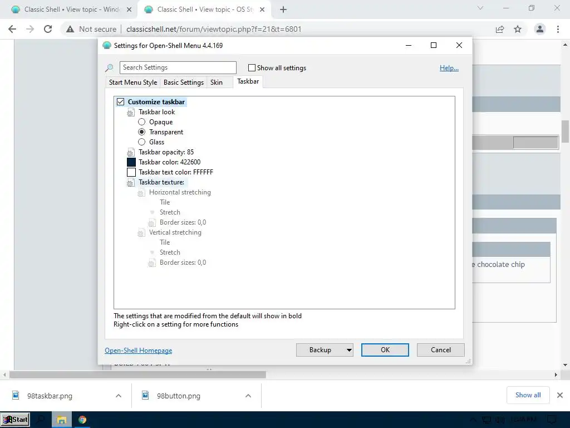Viewport: 570px width, 428px height.
Task: Click the 98taskbar.png file icon
Action: coord(16,395)
